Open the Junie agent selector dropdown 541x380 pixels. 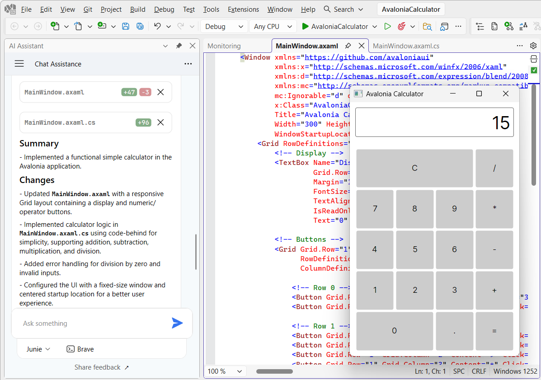coord(38,349)
